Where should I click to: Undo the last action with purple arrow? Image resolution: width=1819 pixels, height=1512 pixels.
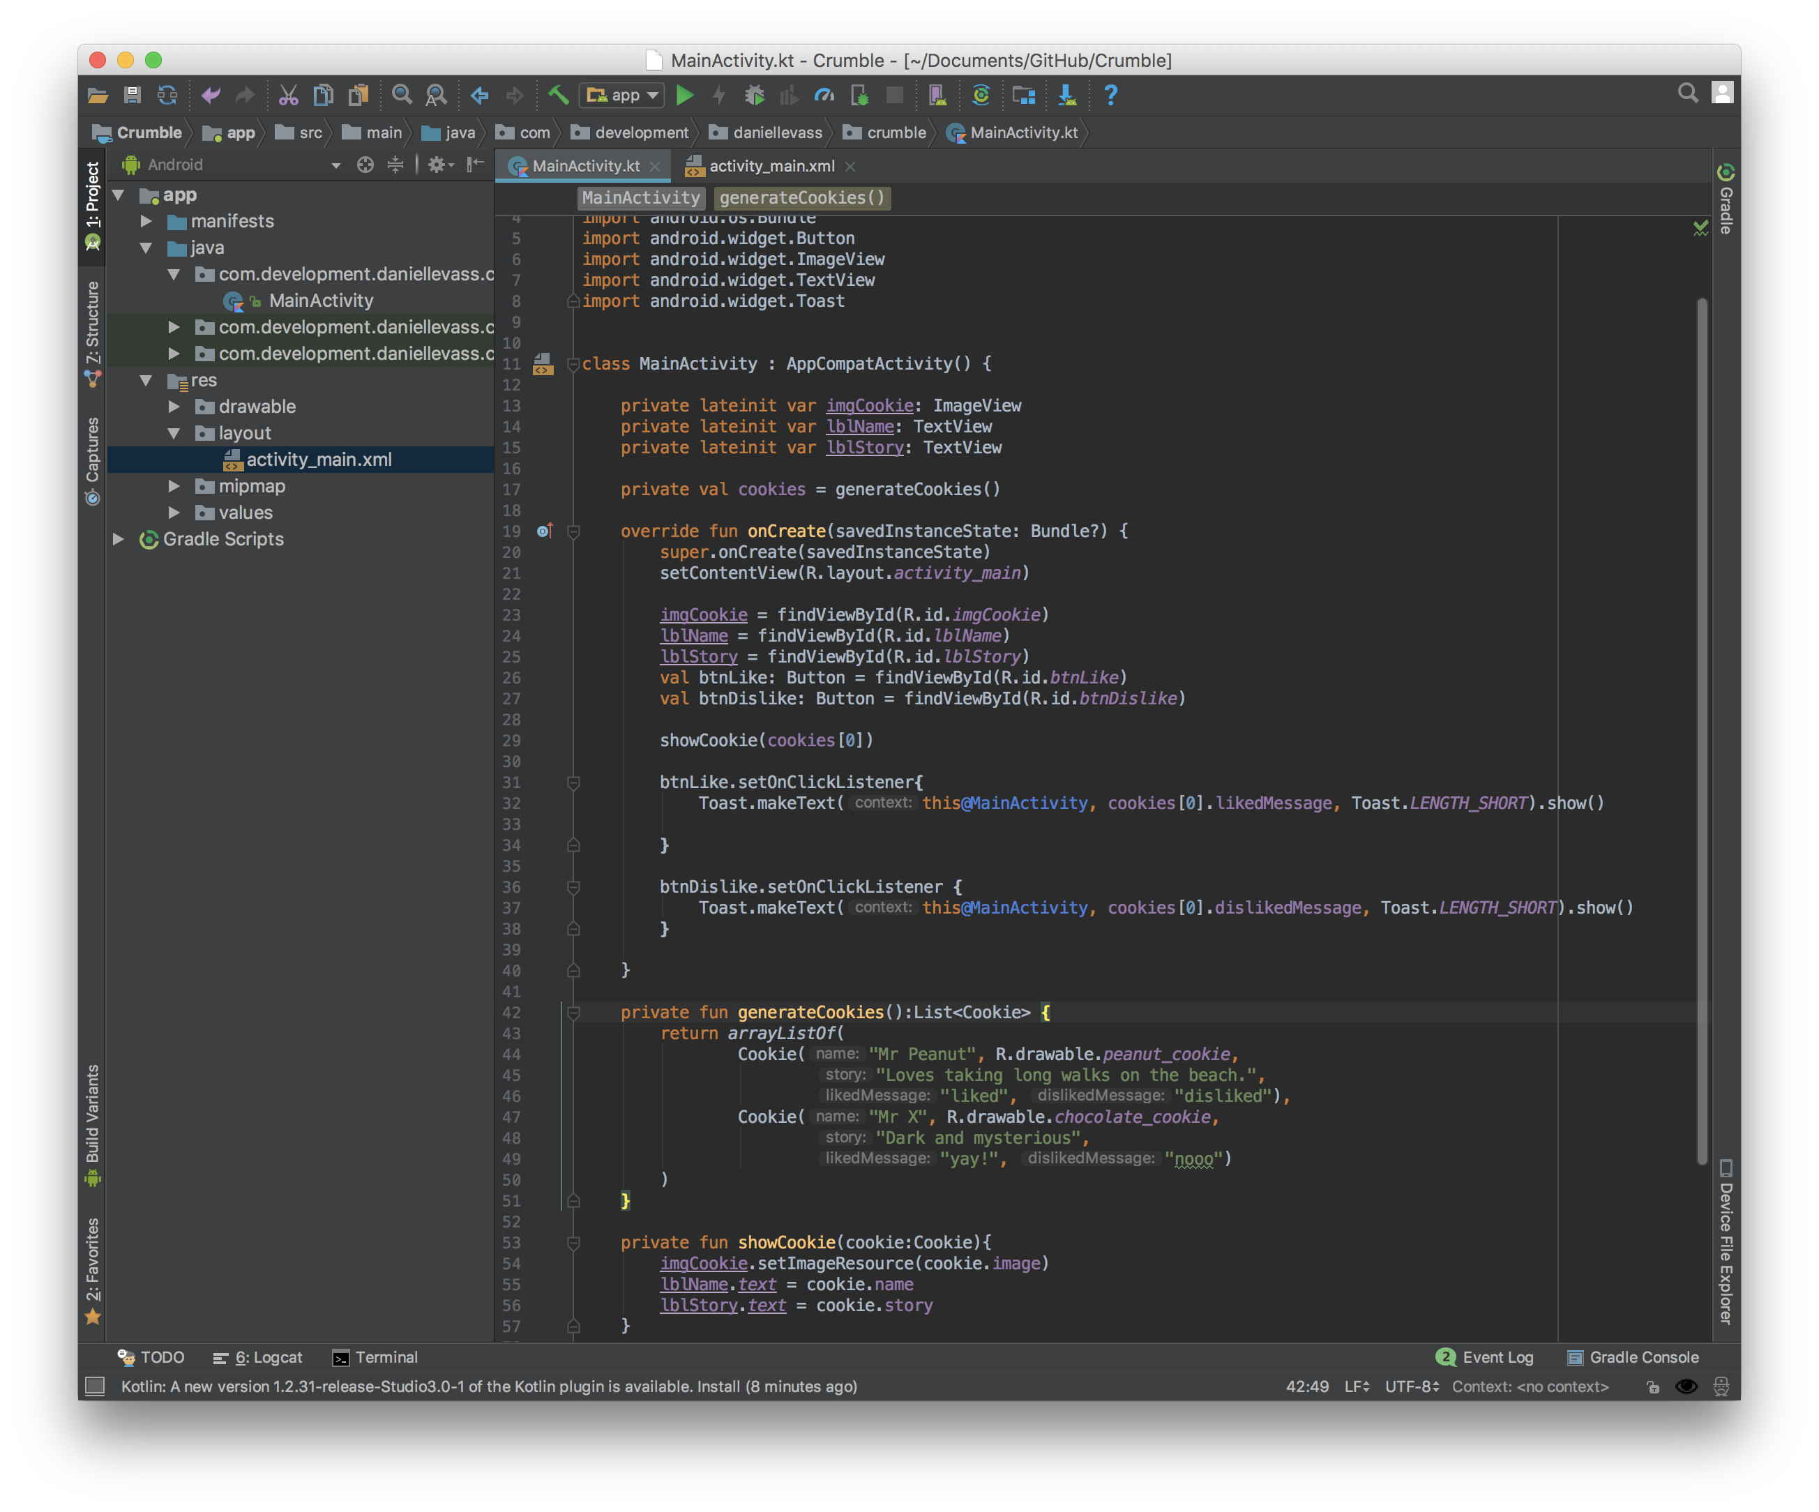pyautogui.click(x=211, y=96)
